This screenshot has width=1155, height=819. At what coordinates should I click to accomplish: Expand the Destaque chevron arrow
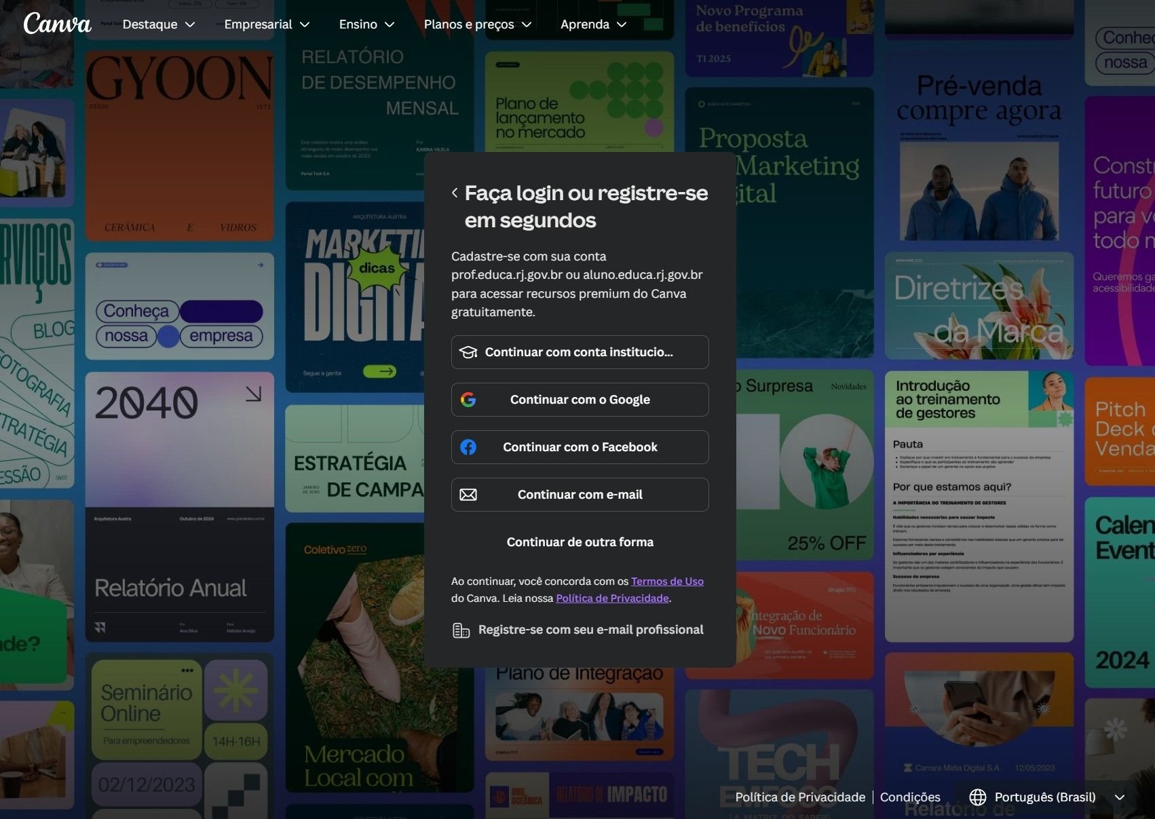(x=190, y=24)
